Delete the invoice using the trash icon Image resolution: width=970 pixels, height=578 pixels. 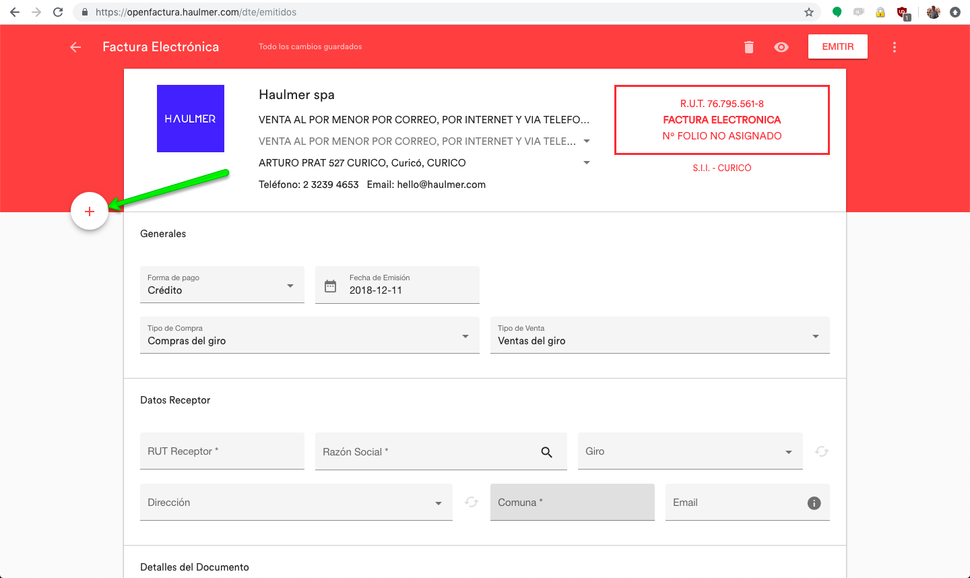click(748, 47)
